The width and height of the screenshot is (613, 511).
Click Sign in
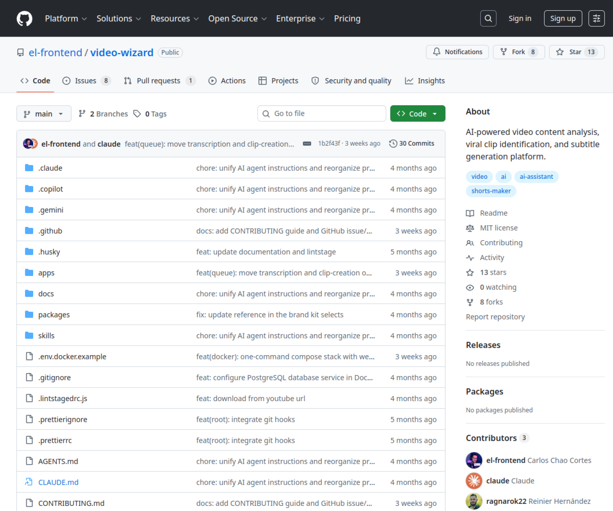[520, 18]
